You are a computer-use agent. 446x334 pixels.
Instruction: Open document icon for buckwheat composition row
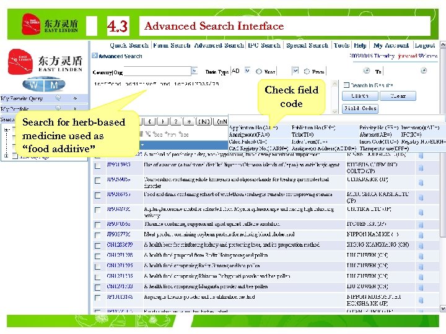pos(421,182)
